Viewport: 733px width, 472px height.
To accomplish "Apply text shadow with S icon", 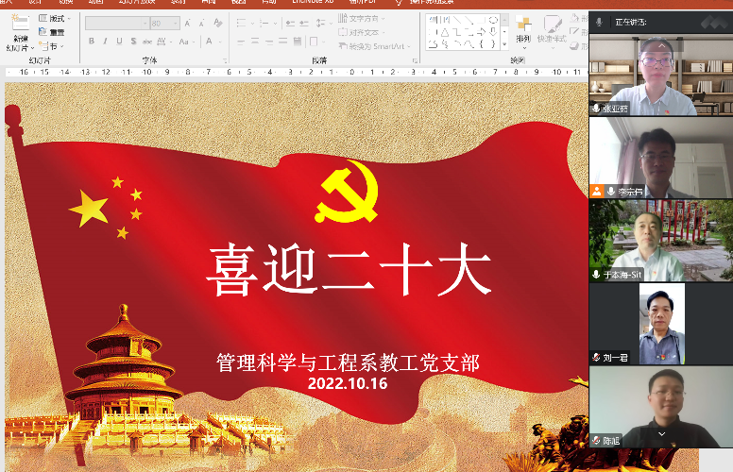I will pos(132,41).
